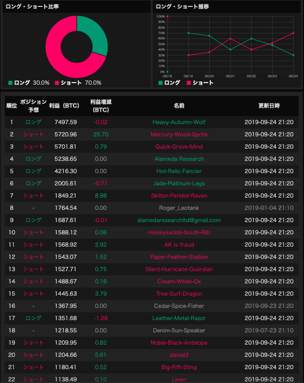
Task: Open trader Silent-Hurricane-Guardian
Action: pyautogui.click(x=179, y=269)
